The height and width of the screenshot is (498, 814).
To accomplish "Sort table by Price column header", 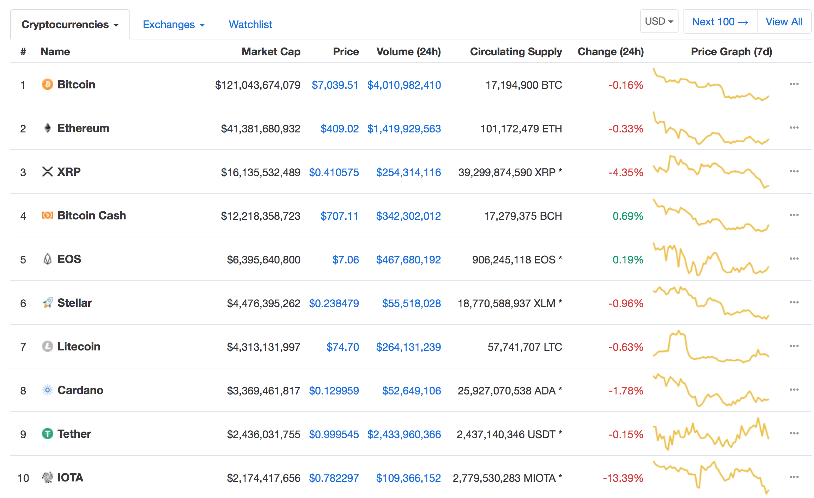I will (346, 51).
